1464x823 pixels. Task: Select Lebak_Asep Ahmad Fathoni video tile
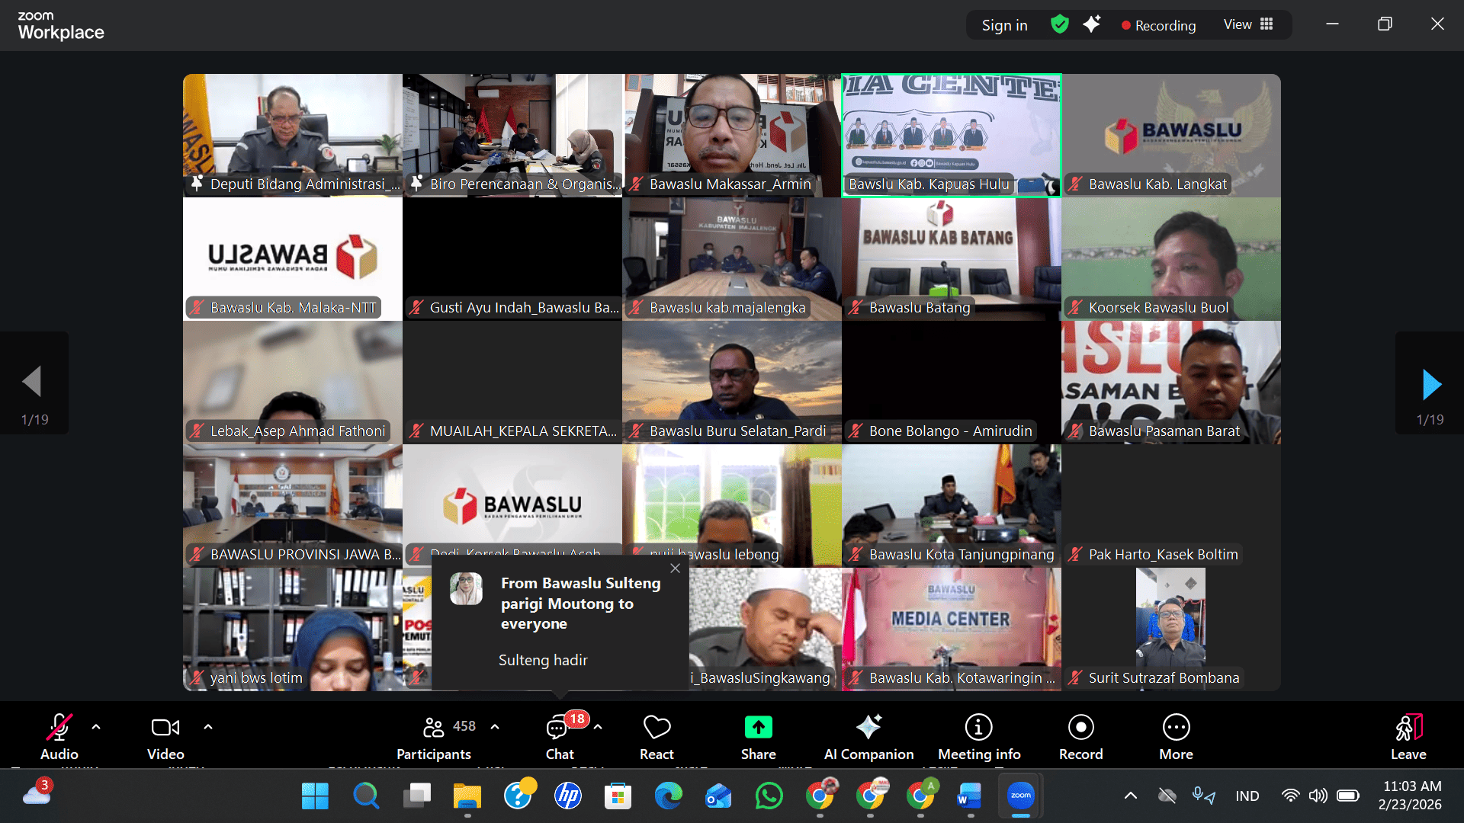[x=293, y=383]
